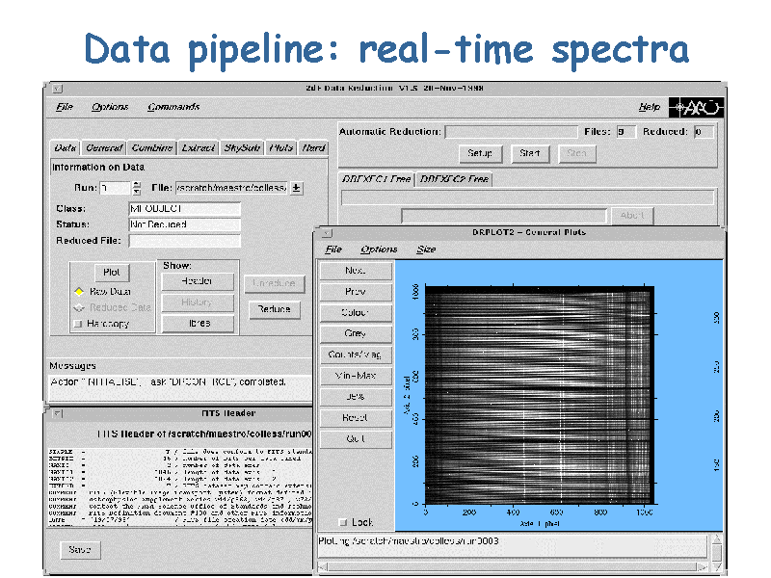This screenshot has width=771, height=578.
Task: Open the main window's top-left window menu button
Action: click(58, 89)
